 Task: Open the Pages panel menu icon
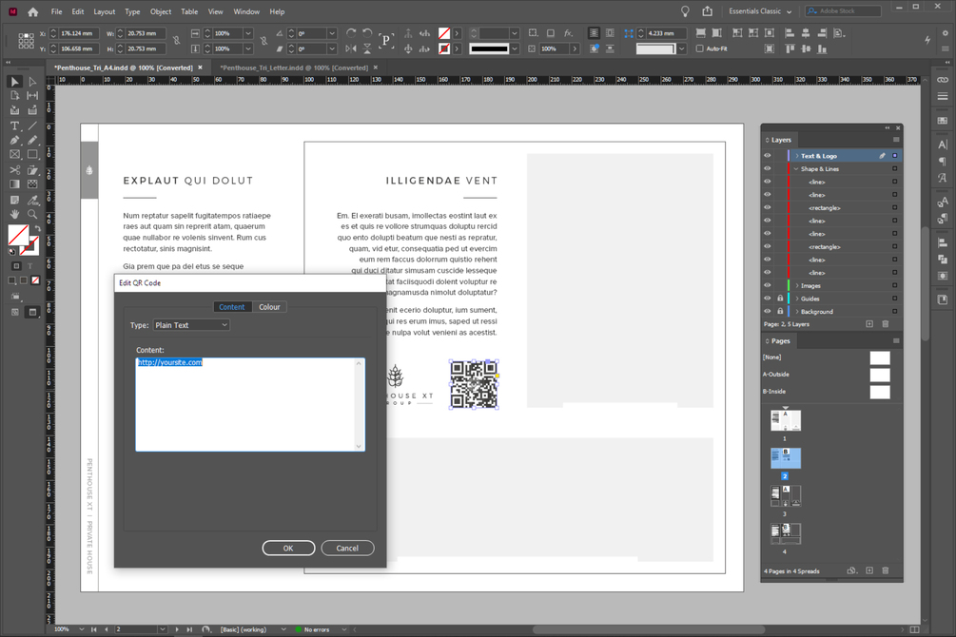[896, 340]
